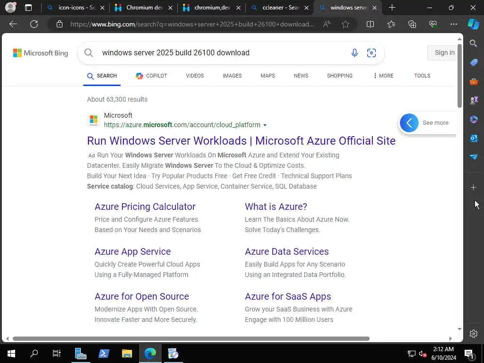The height and width of the screenshot is (363, 484).
Task: Open Azure for Open Source link
Action: [142, 296]
